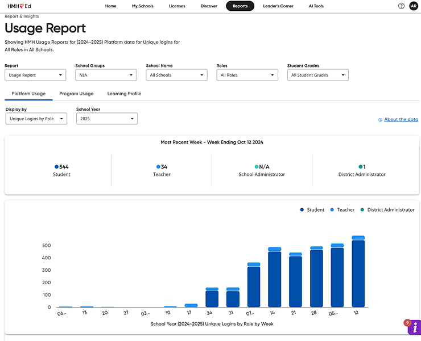The width and height of the screenshot is (421, 341).
Task: Expand the Student Grades dropdown
Action: [317, 75]
